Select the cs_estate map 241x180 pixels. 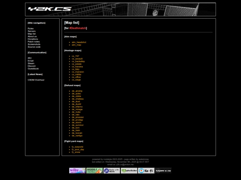(x=77, y=64)
